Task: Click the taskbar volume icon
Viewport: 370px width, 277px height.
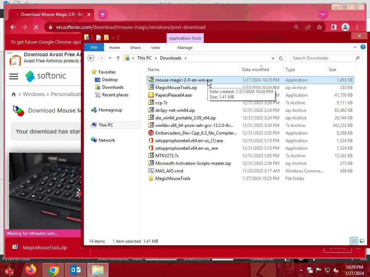Action: [x=336, y=270]
